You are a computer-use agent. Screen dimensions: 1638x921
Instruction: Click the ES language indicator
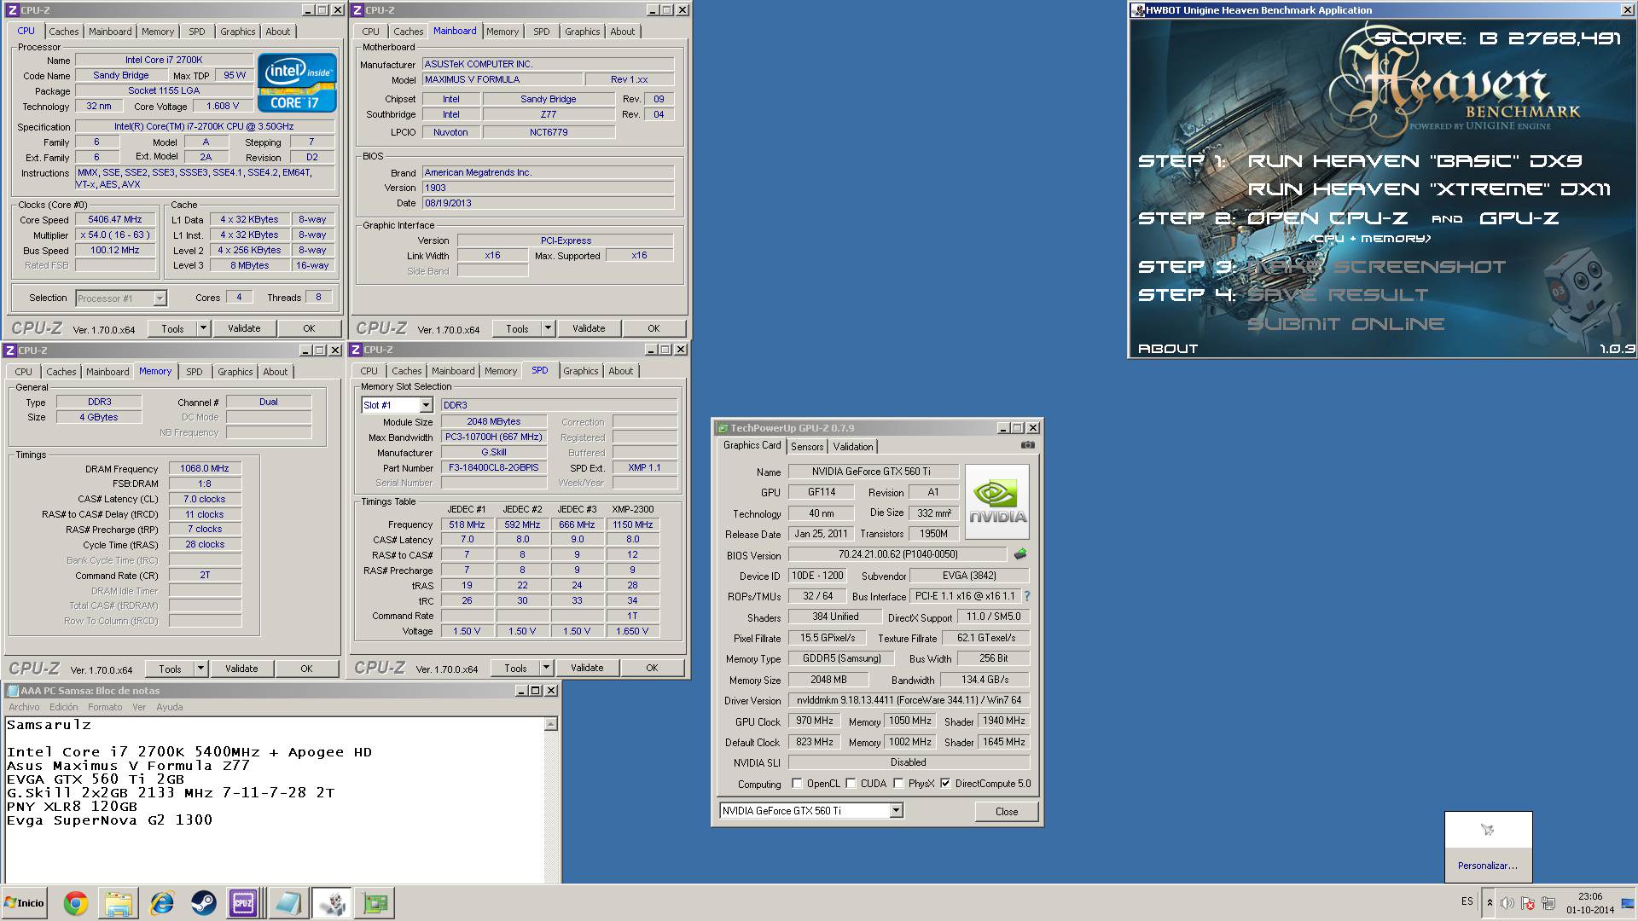click(1467, 901)
